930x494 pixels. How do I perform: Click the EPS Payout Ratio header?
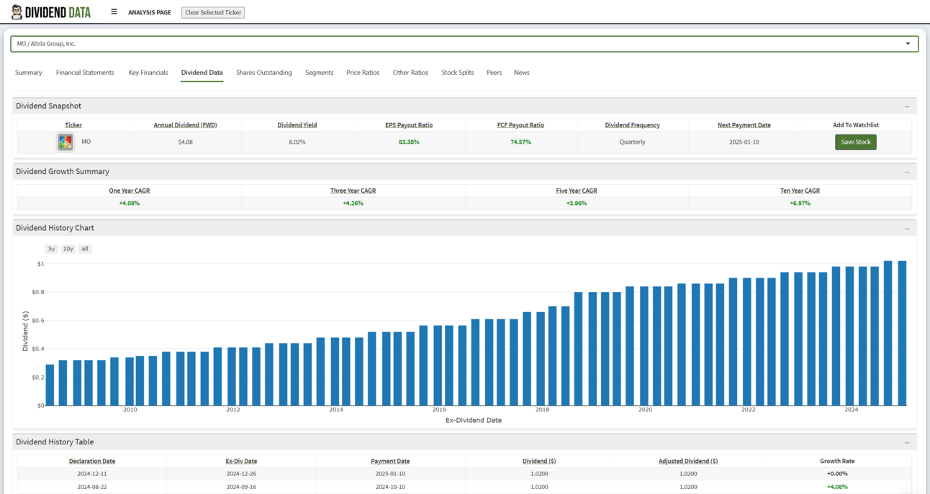pos(409,125)
